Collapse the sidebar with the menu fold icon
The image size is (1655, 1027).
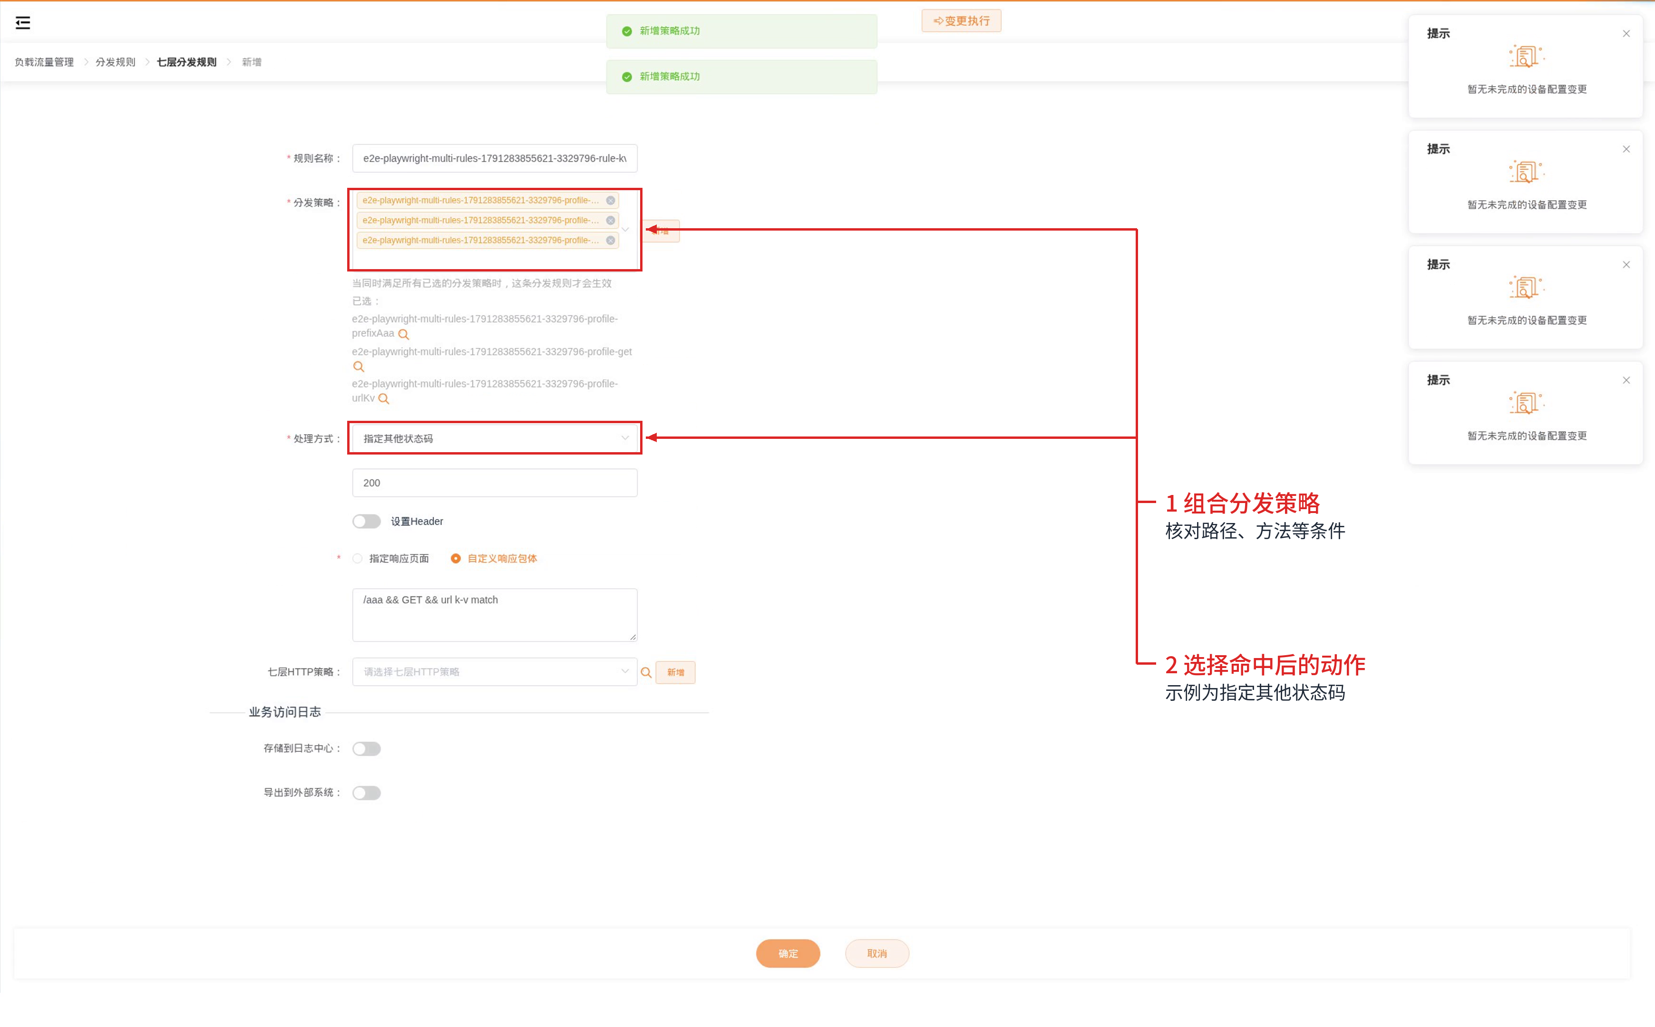pos(22,23)
